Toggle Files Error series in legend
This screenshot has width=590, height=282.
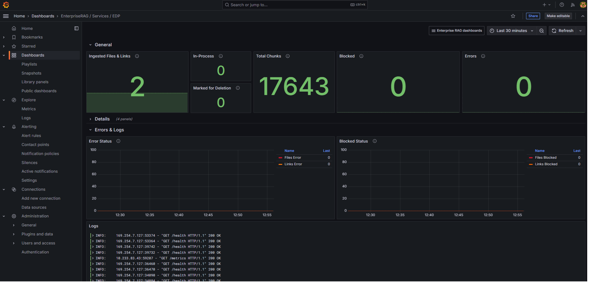(293, 158)
